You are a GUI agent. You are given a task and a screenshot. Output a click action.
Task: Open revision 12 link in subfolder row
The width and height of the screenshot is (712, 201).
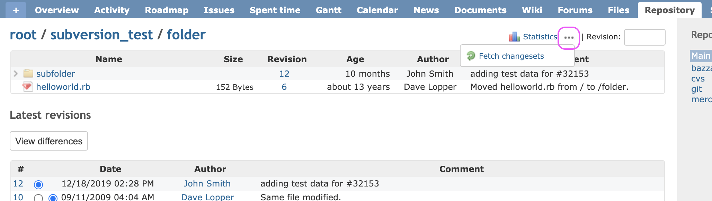pos(284,74)
